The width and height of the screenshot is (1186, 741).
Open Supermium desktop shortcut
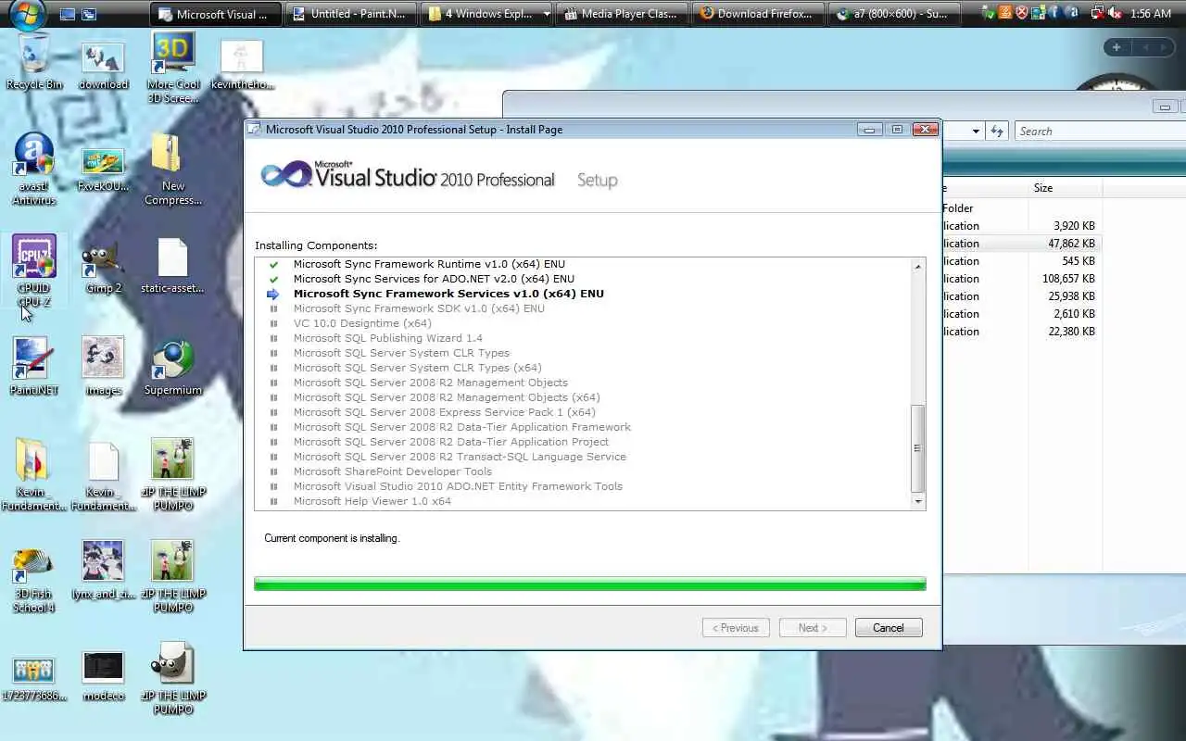[173, 369]
